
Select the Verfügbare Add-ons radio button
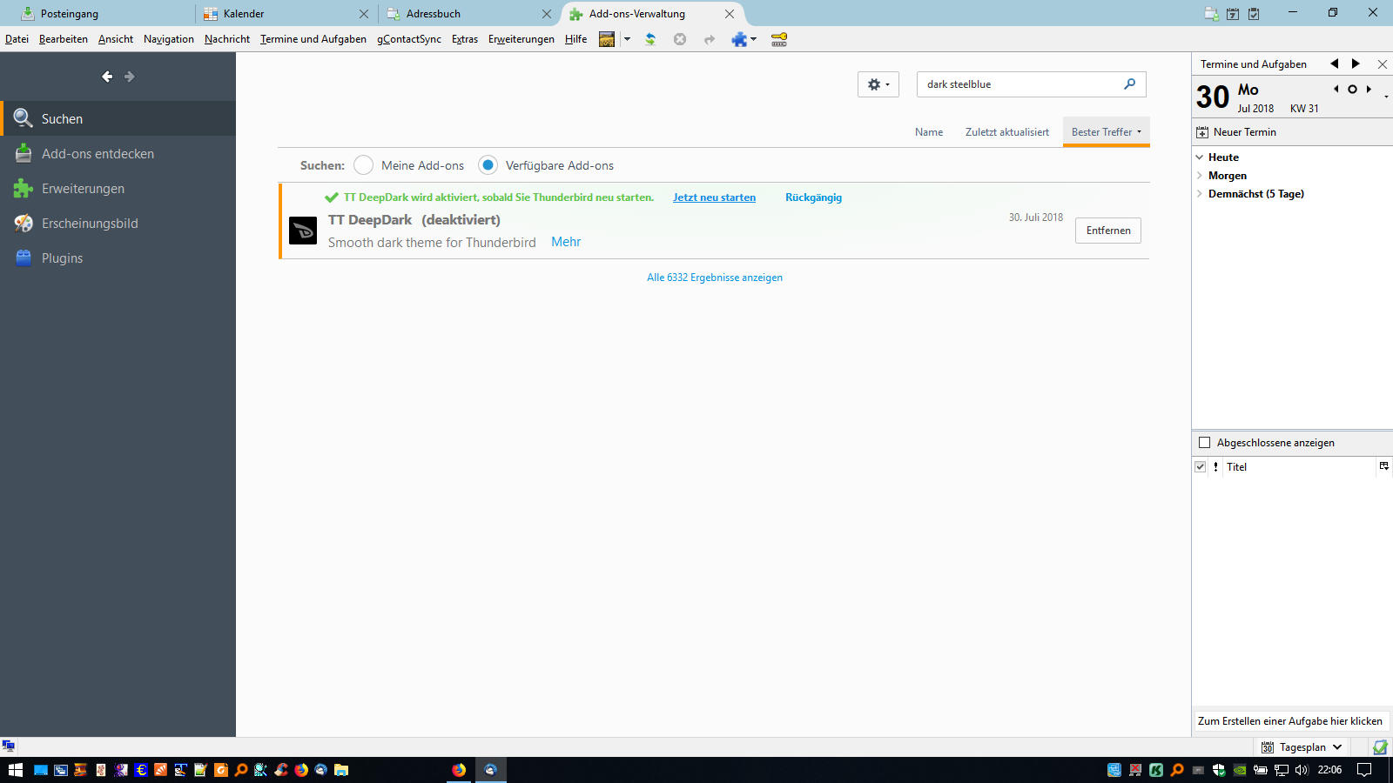(x=488, y=165)
